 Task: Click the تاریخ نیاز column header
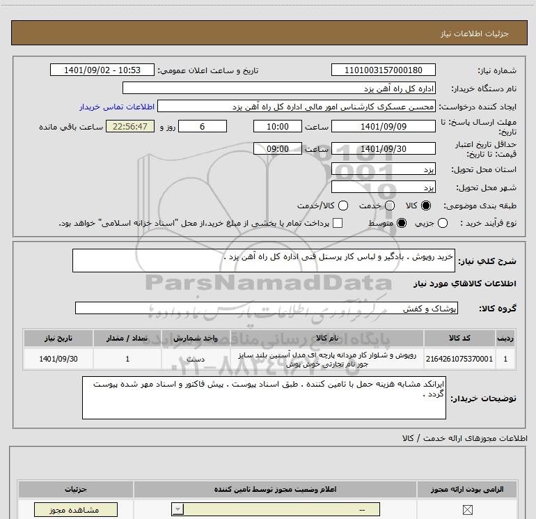[58, 338]
